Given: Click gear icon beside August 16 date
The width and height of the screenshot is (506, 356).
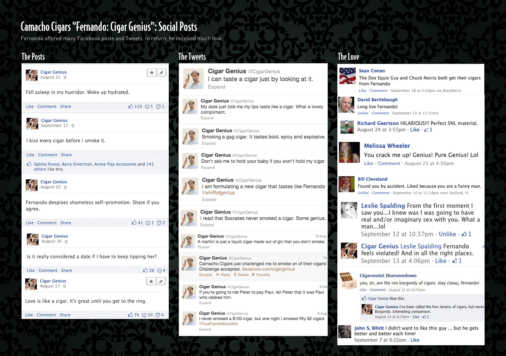Looking at the screenshot, I should click(x=66, y=242).
